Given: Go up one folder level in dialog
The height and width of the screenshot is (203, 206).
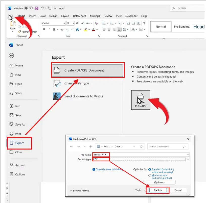Looking at the screenshot, I should point(90,147).
